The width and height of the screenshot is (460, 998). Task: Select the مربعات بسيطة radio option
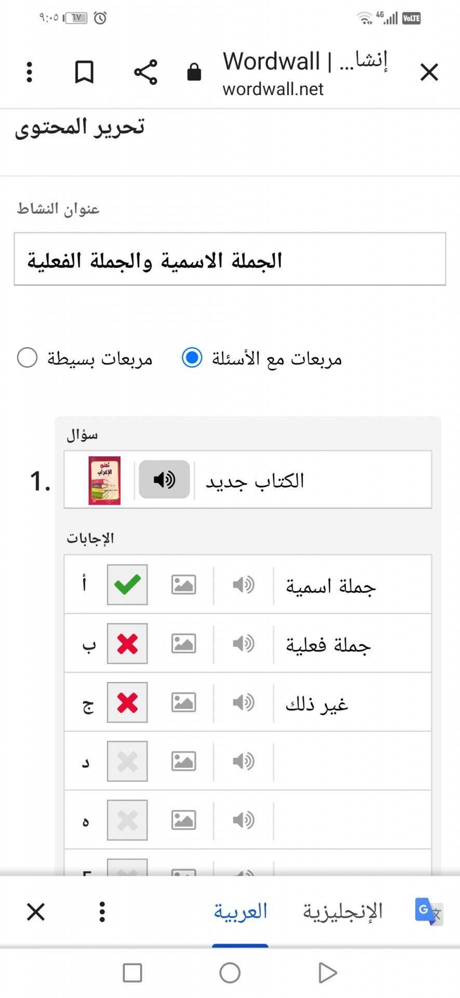pyautogui.click(x=27, y=358)
